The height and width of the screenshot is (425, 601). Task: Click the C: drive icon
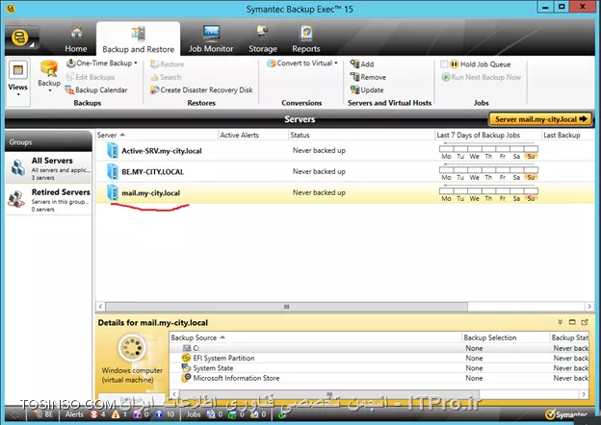pos(186,348)
